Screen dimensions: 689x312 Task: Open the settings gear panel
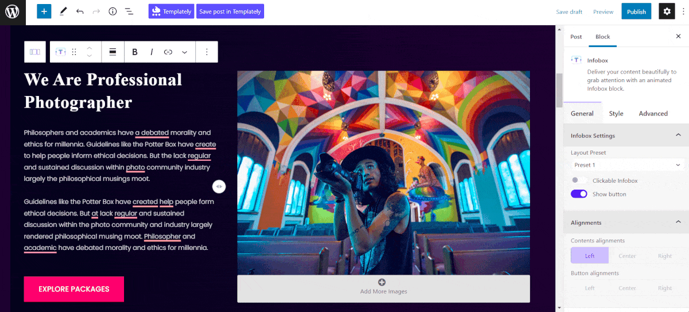tap(667, 11)
